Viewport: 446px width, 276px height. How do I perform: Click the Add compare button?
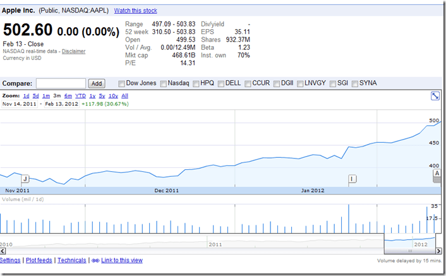pyautogui.click(x=97, y=83)
